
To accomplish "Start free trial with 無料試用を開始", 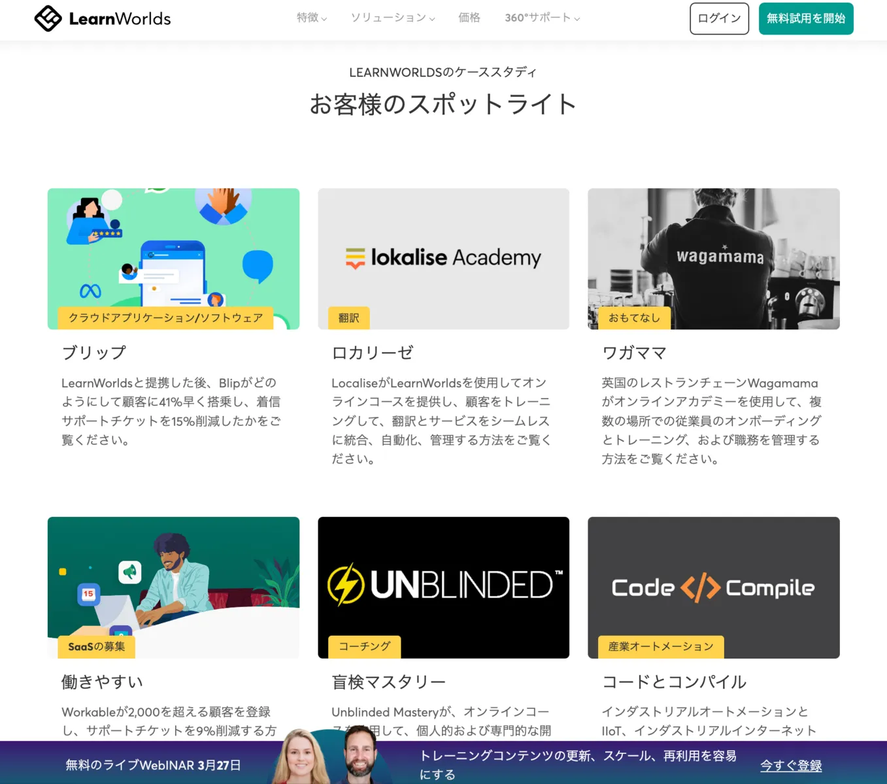I will click(806, 18).
